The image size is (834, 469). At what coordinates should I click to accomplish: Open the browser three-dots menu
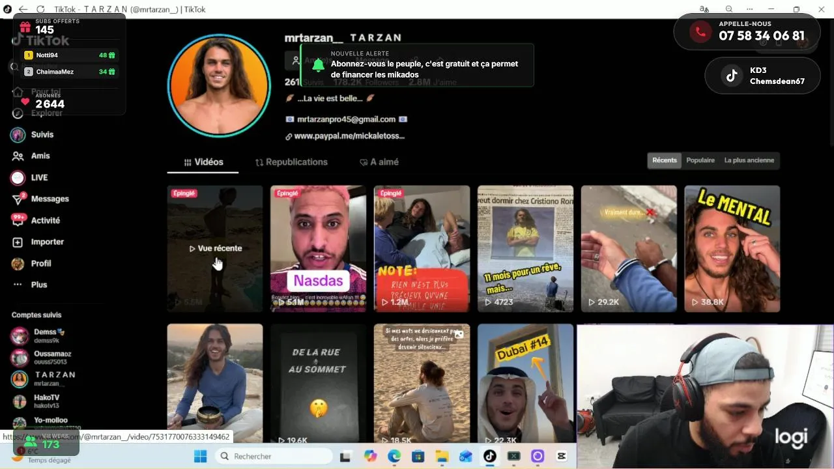pyautogui.click(x=750, y=9)
